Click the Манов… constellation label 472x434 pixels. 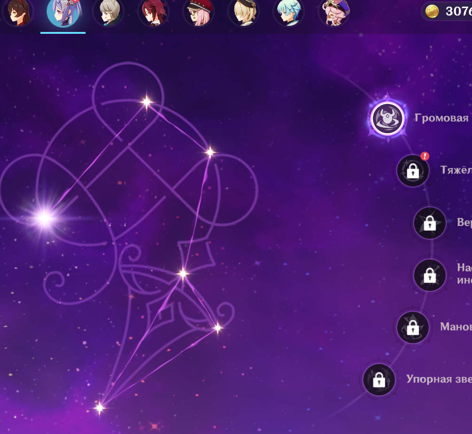click(456, 326)
